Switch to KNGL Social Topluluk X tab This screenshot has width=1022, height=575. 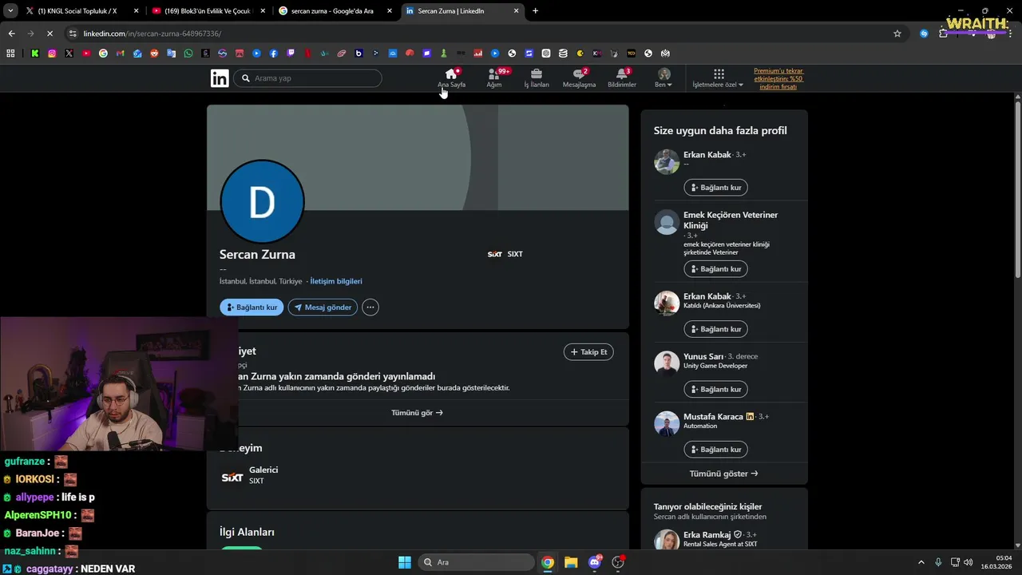point(81,11)
